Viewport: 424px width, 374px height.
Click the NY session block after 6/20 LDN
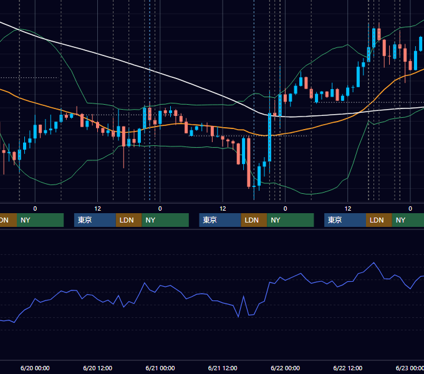click(x=165, y=220)
